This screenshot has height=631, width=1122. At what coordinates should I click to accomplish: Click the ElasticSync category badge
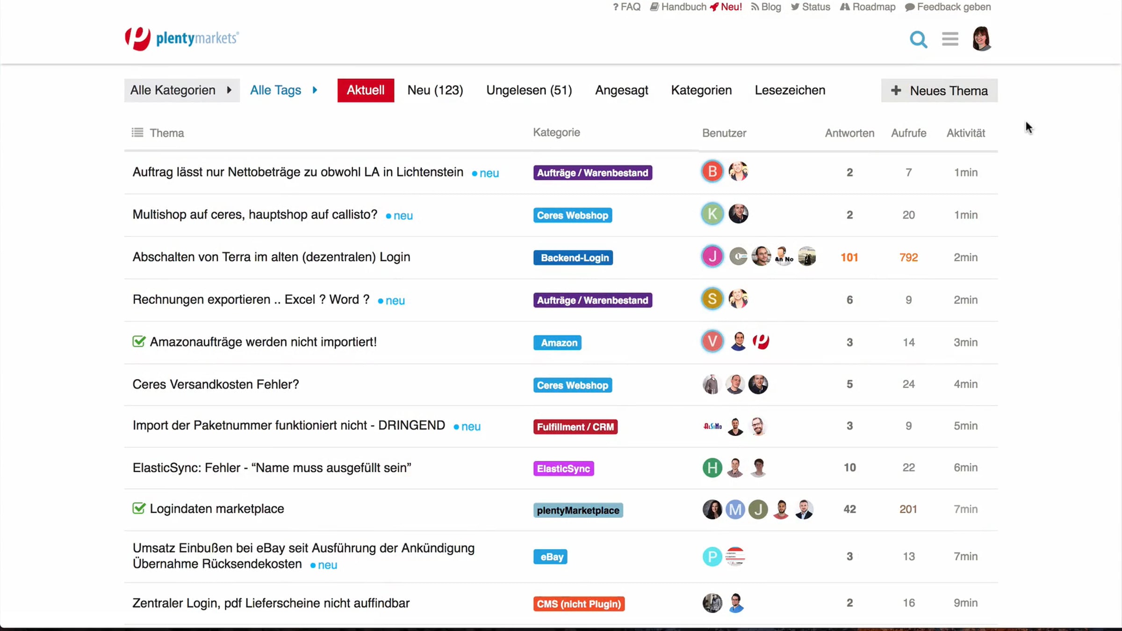563,468
